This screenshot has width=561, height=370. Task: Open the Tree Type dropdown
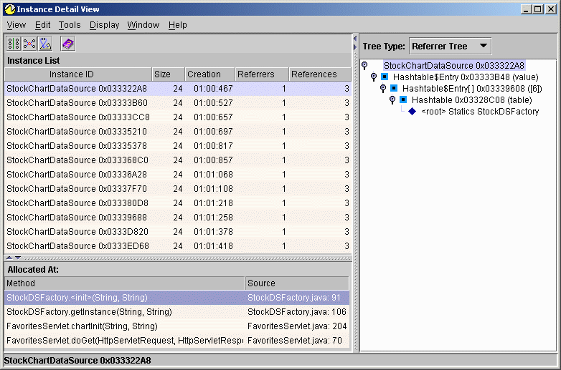point(483,47)
